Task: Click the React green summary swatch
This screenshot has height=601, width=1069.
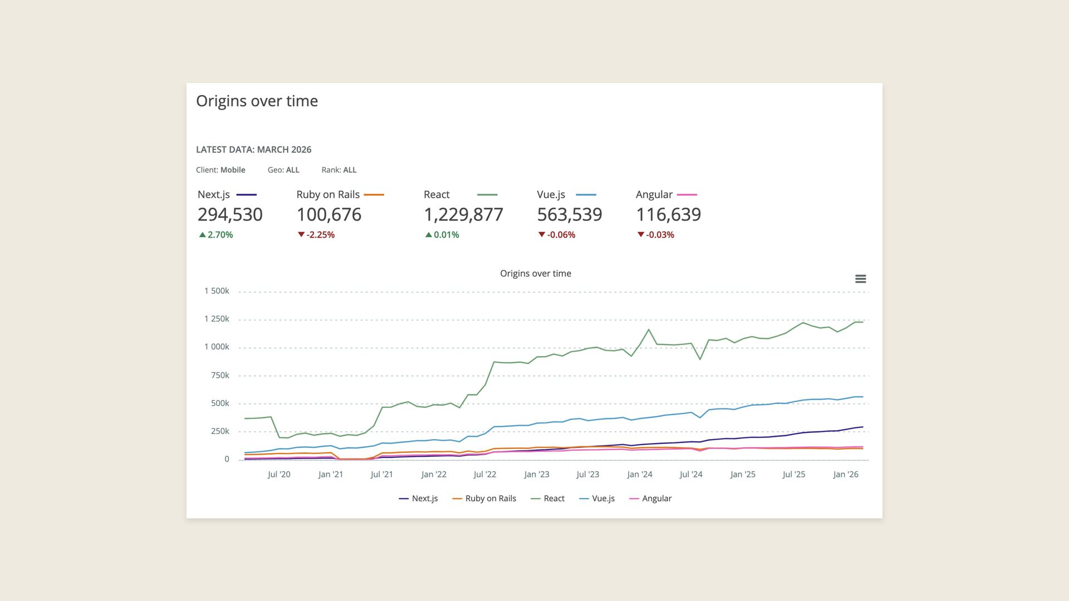Action: (x=487, y=195)
